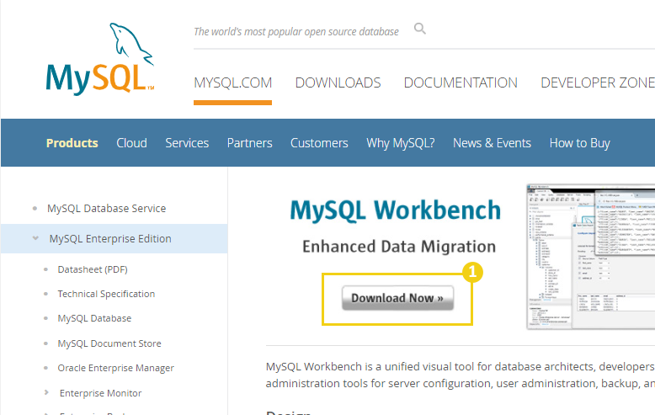Open MySQL Database Service sidebar link
This screenshot has height=415, width=655.
pyautogui.click(x=106, y=208)
